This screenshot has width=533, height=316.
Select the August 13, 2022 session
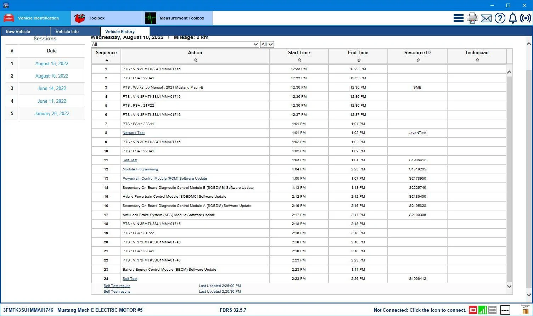tap(52, 64)
